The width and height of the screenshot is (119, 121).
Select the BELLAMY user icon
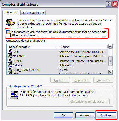(x=10, y=56)
